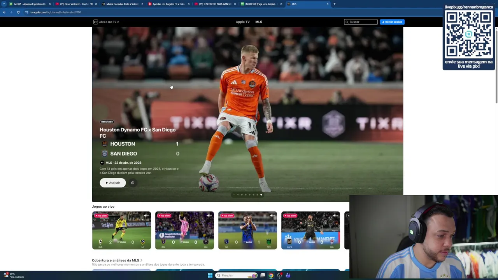Image resolution: width=498 pixels, height=280 pixels.
Task: Close the Deus Vai Fazer tab
Action: 96,4
